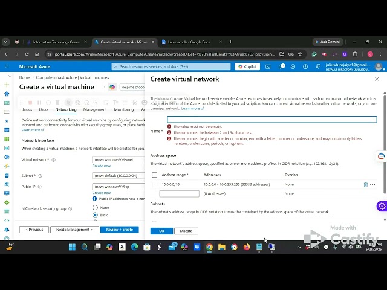Screen dimensions: 387x290
Task: Open the Virtual network dropdown
Action: click(x=119, y=159)
